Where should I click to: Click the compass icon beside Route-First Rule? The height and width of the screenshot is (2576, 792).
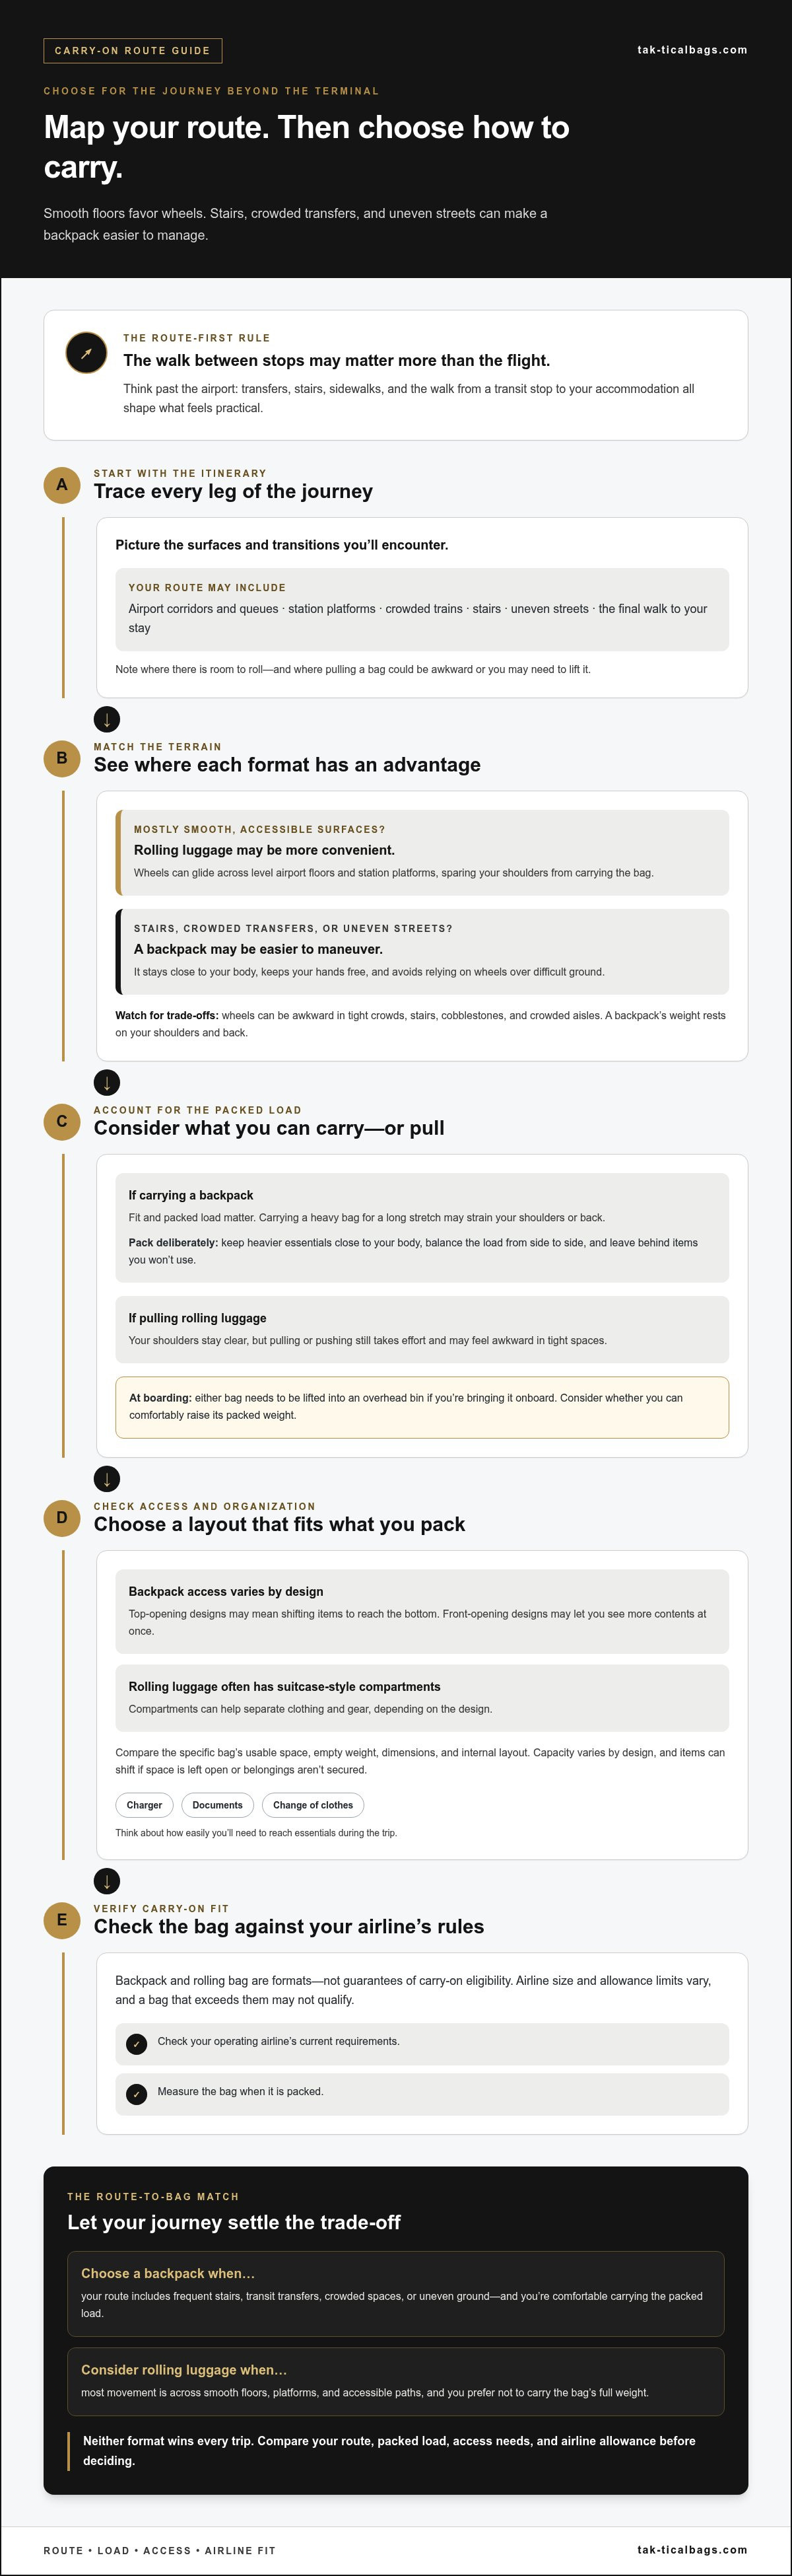[x=86, y=353]
